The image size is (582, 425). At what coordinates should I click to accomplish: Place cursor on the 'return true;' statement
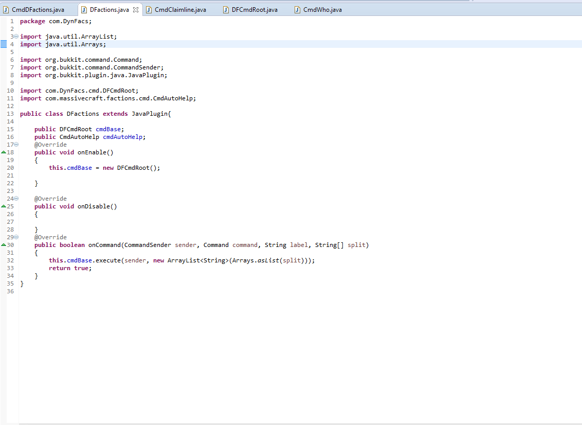coord(70,268)
